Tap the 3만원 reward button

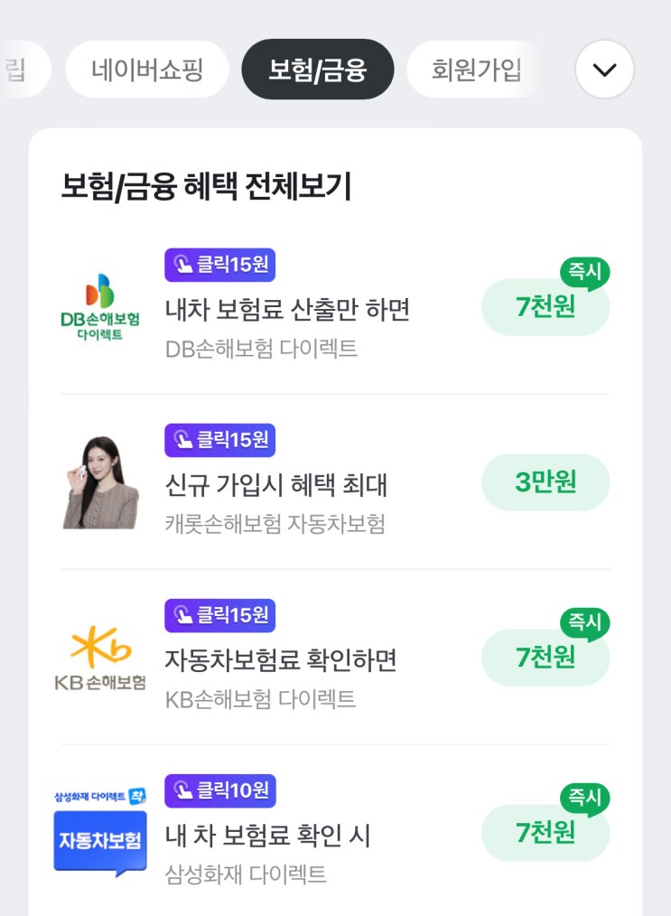pyautogui.click(x=545, y=482)
